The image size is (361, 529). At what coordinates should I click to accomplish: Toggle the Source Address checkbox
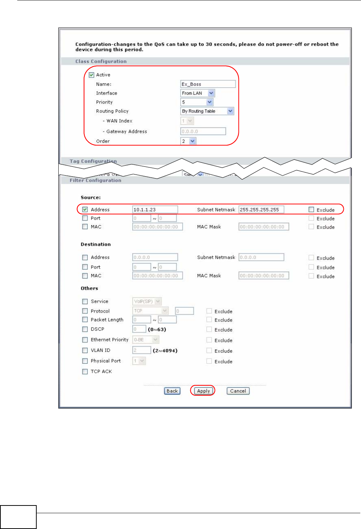tap(85, 209)
